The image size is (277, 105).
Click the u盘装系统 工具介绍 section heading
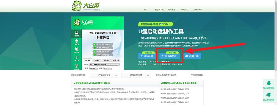[92, 83]
